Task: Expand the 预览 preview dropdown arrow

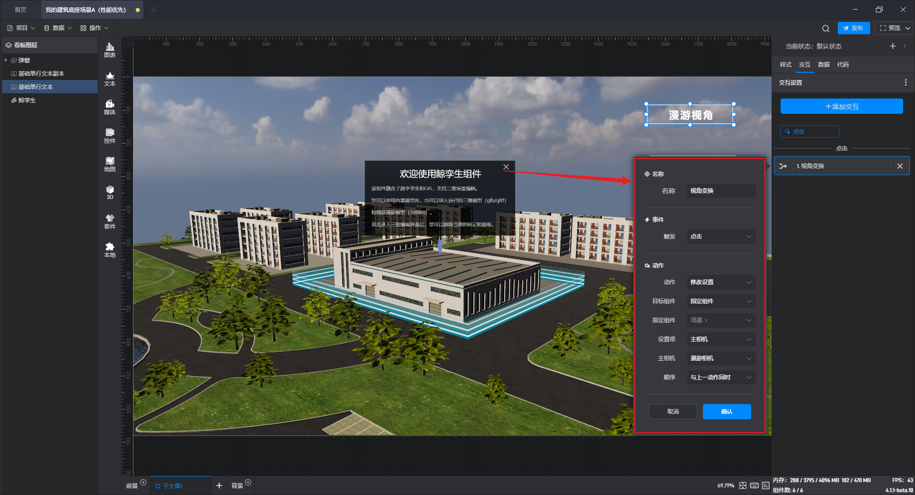Action: pos(908,28)
